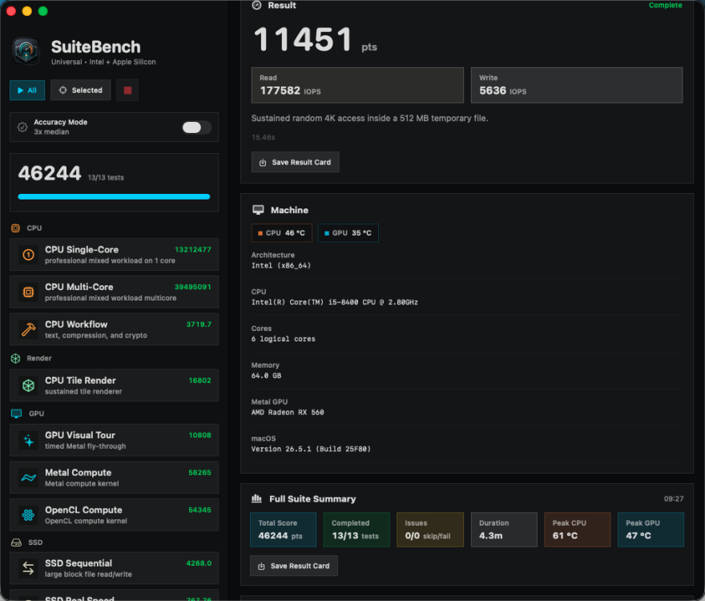Click the 58265 Metal Compute score
Image resolution: width=705 pixels, height=601 pixels.
pos(199,473)
